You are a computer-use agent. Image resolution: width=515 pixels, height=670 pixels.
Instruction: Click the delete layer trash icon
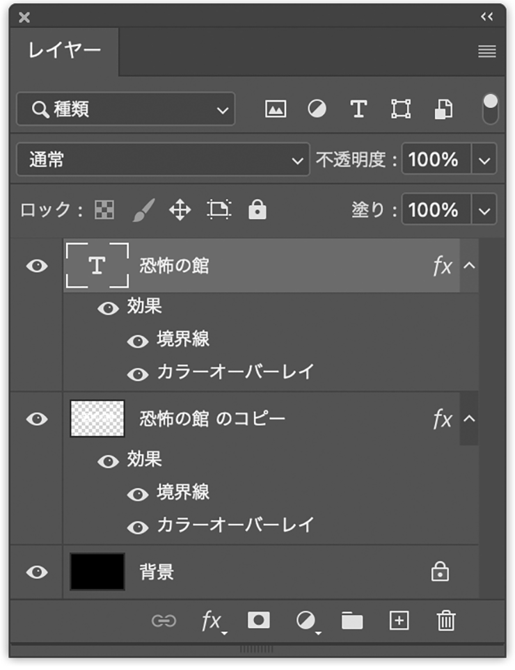click(x=445, y=621)
